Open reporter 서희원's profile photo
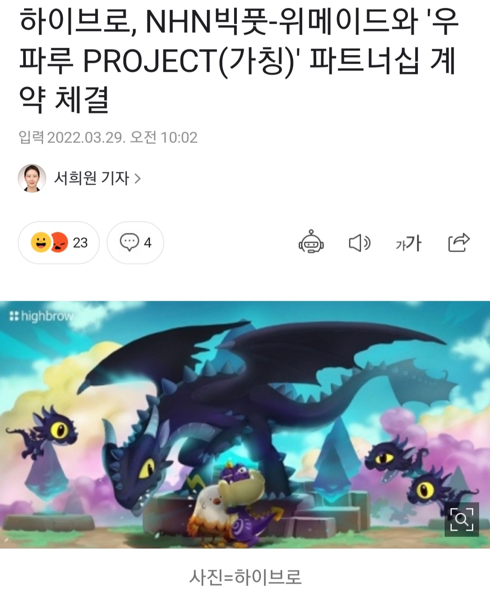The width and height of the screenshot is (490, 605). point(32,178)
